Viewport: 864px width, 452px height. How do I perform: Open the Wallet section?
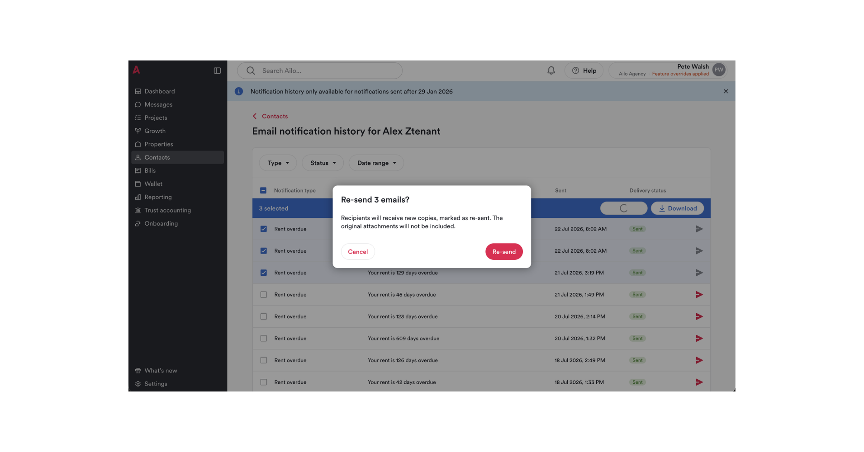pyautogui.click(x=177, y=184)
